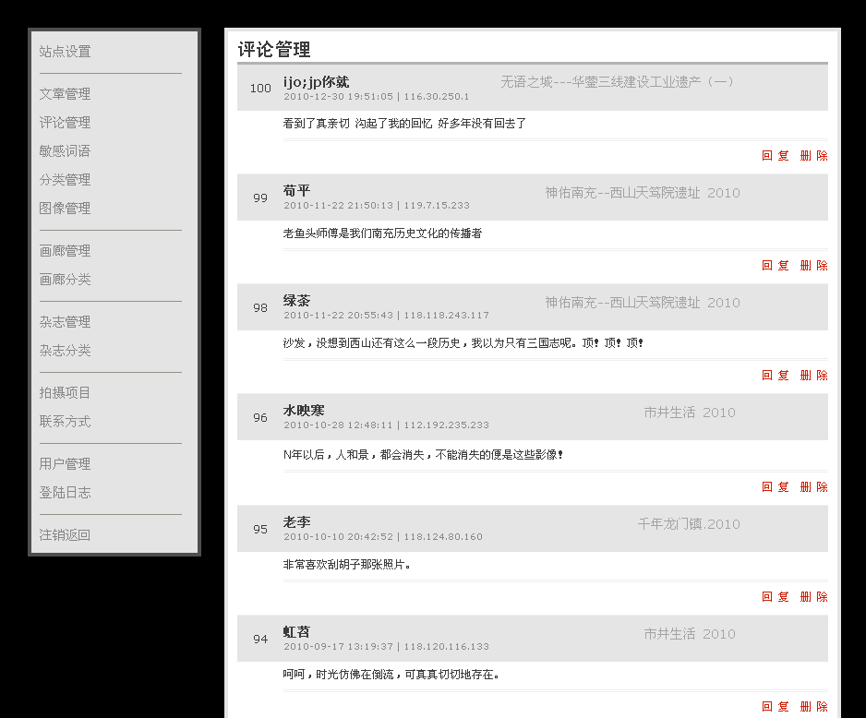This screenshot has height=718, width=866.
Task: Click commenter name 虹苔
Action: coord(296,632)
